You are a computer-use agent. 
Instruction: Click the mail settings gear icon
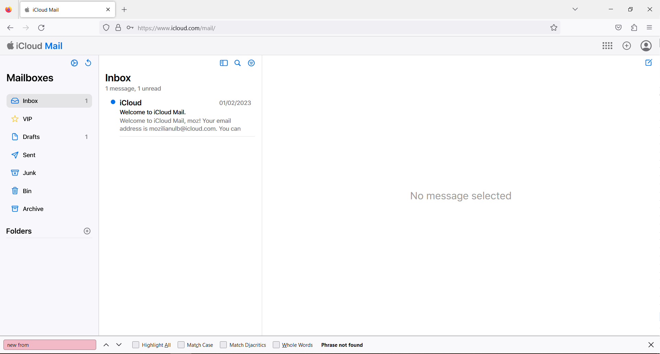coord(74,63)
